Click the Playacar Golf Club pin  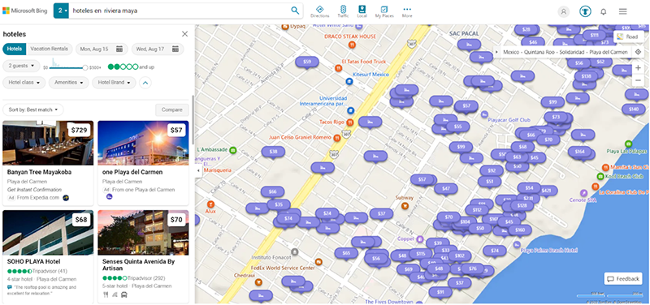[484, 114]
